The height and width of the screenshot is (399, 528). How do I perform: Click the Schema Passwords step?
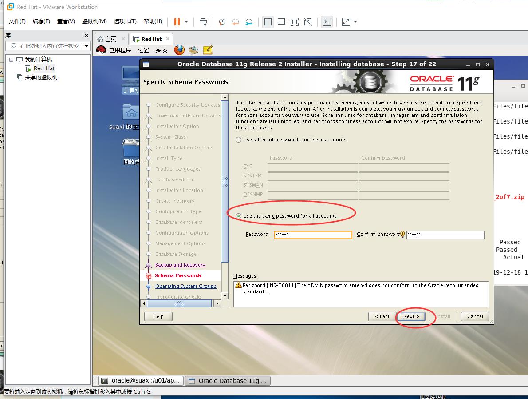tap(178, 275)
